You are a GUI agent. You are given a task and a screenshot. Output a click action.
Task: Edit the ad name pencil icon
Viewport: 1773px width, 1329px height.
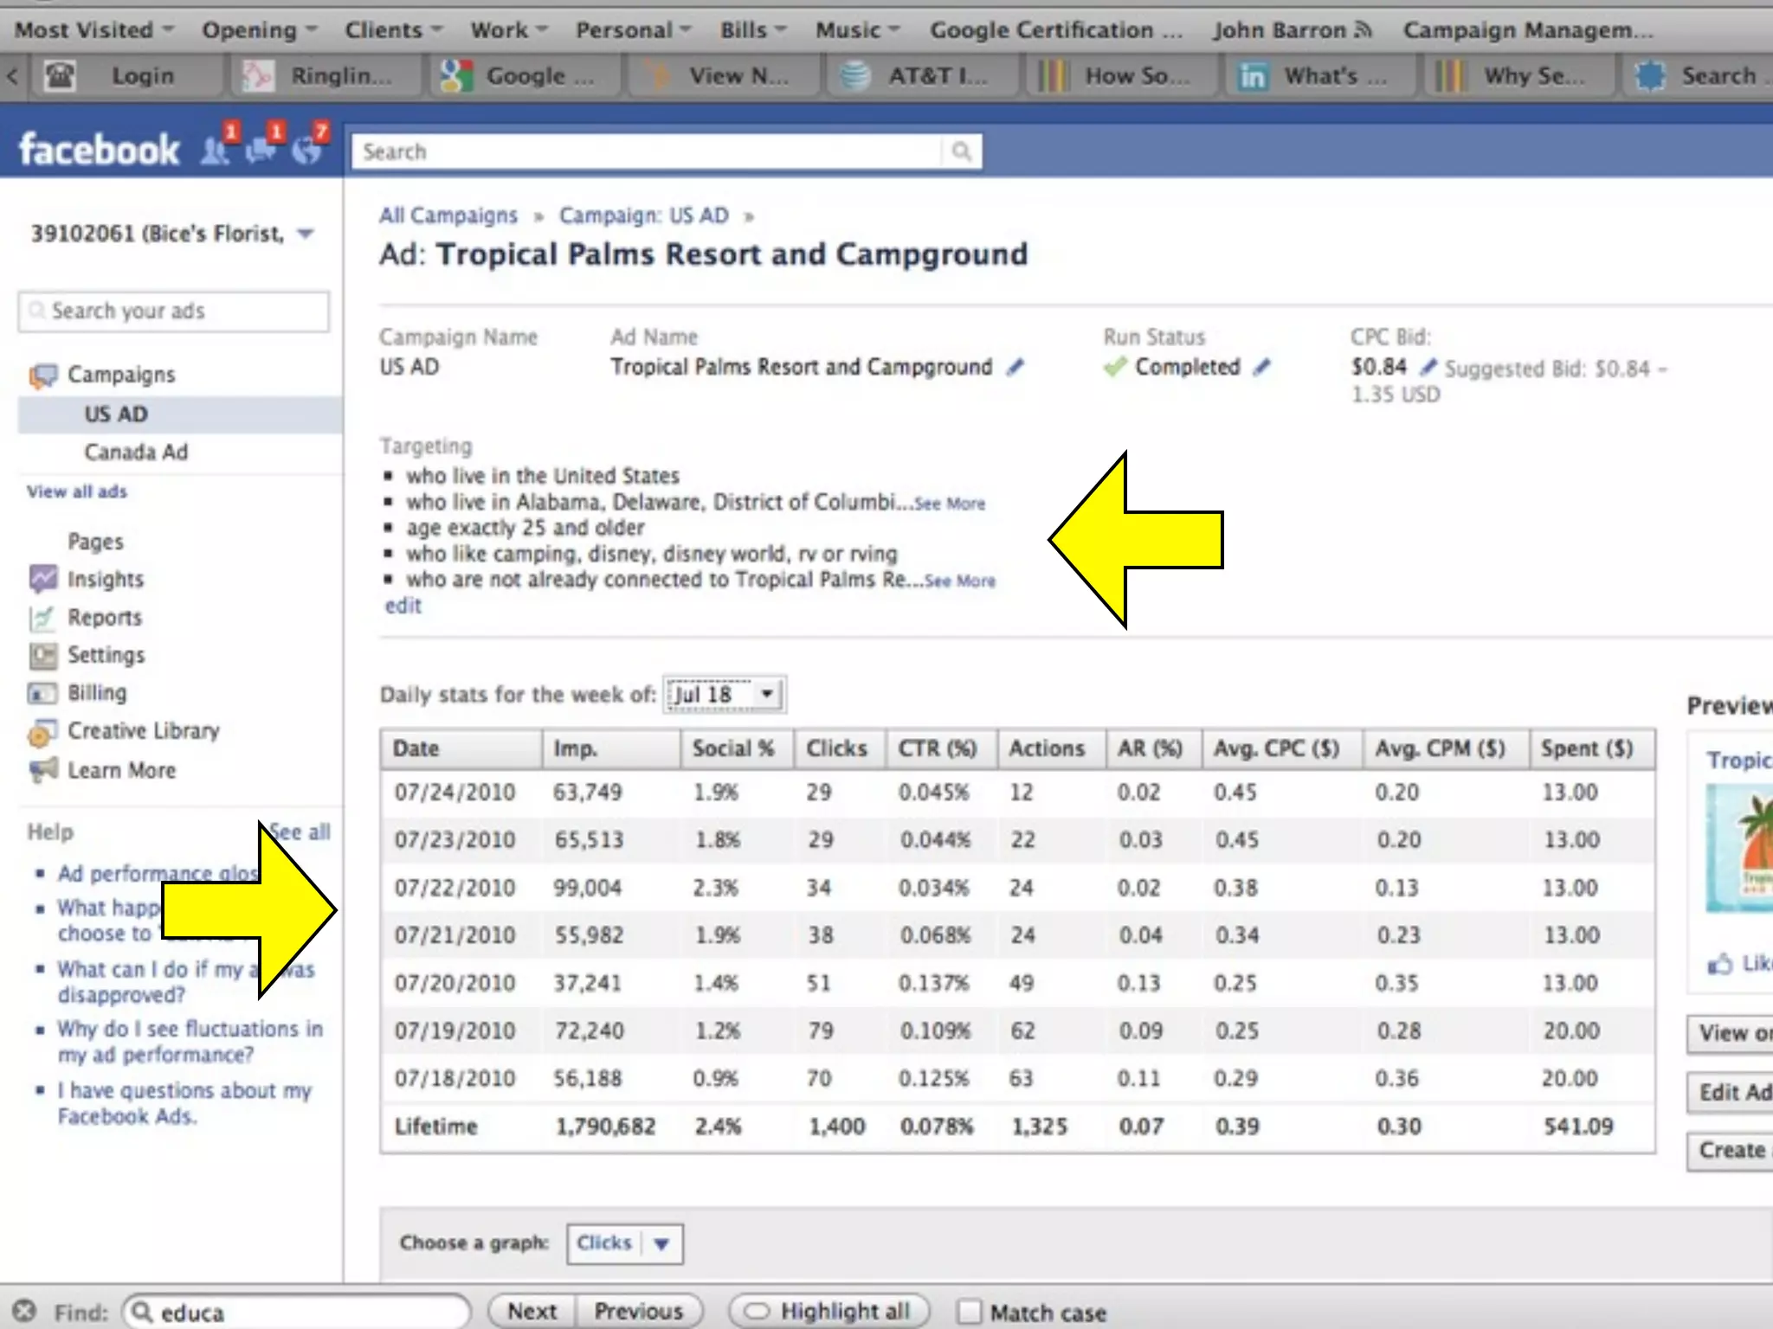tap(1015, 367)
